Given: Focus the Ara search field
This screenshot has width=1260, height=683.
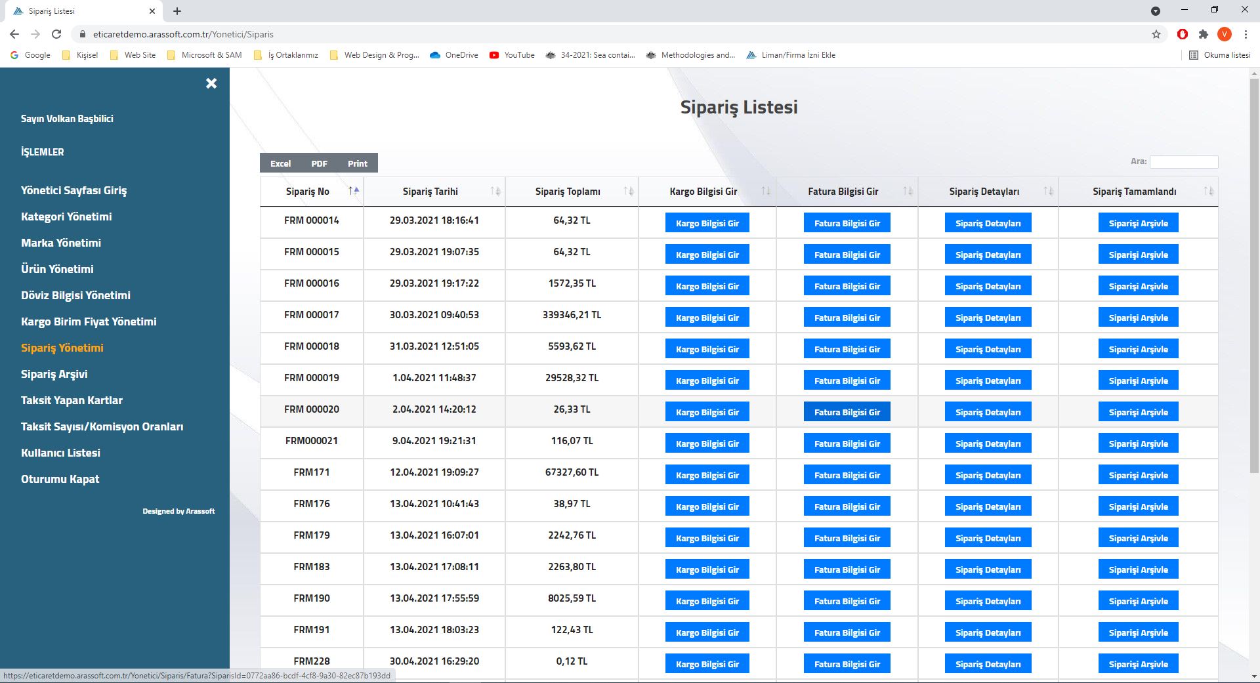Looking at the screenshot, I should (x=1184, y=161).
